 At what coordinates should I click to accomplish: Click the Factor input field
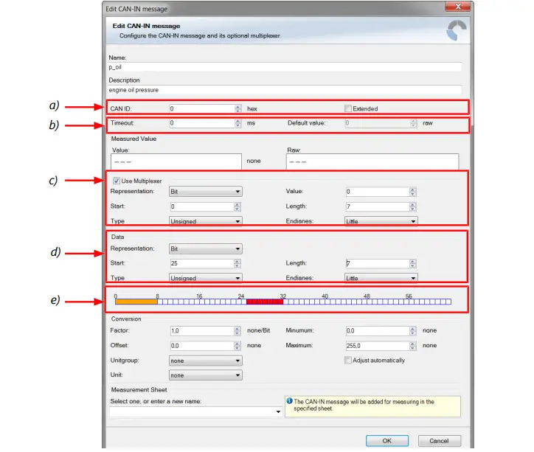click(202, 330)
